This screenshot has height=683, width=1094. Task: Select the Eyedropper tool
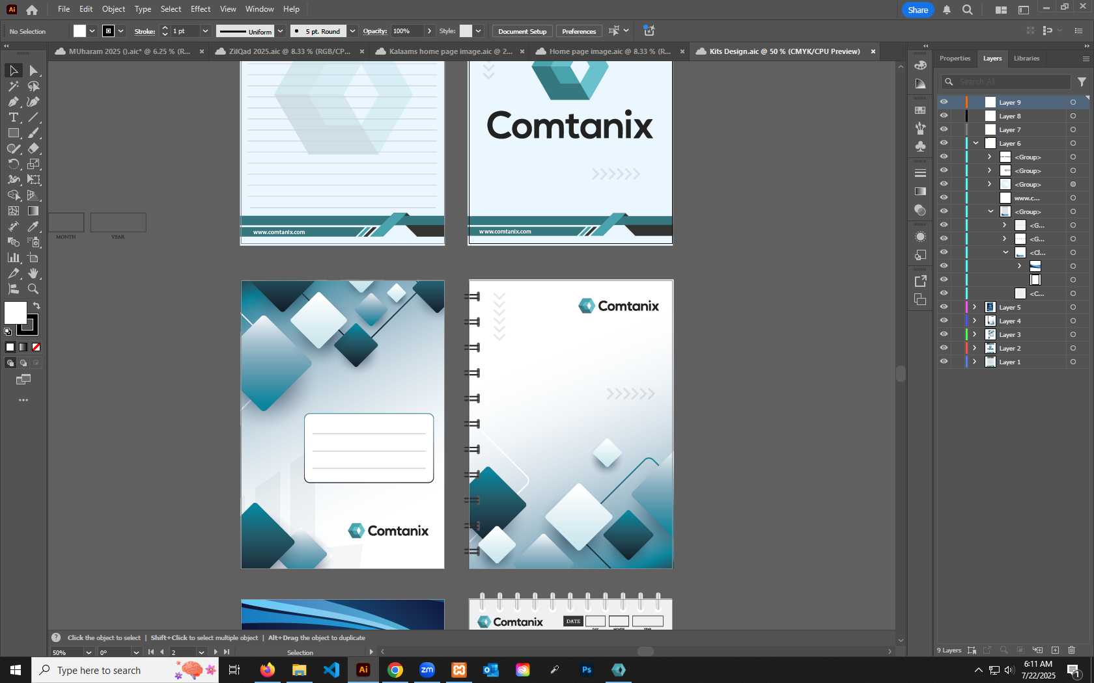(34, 226)
